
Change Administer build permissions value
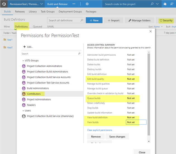(x=131, y=55)
